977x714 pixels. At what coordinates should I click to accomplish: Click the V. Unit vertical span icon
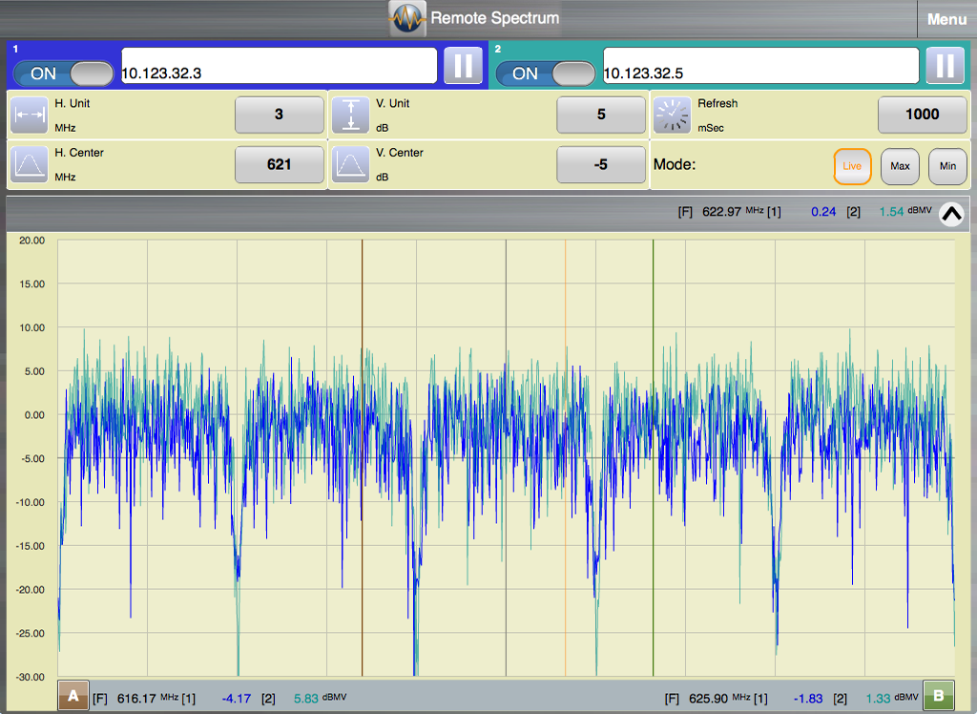coord(350,115)
